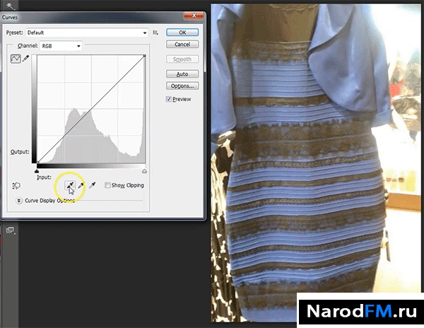424x328 pixels.
Task: Click the screen mode icon below dialog
Action: (11, 230)
